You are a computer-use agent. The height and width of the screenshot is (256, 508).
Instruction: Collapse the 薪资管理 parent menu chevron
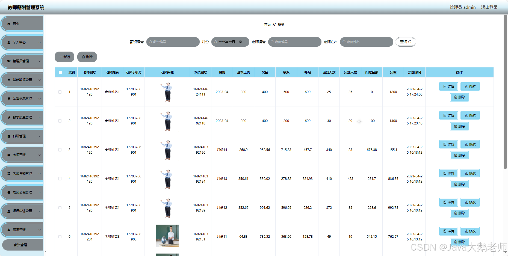(40, 230)
